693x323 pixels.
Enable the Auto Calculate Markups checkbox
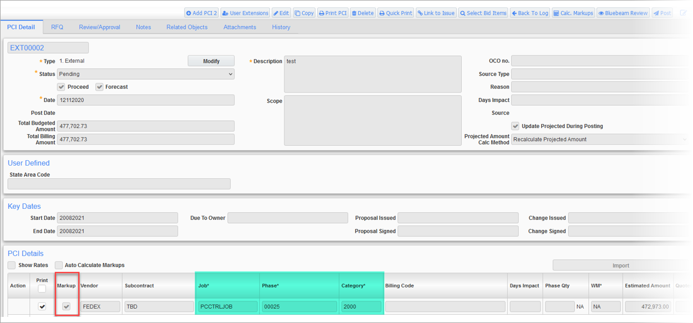[59, 265]
